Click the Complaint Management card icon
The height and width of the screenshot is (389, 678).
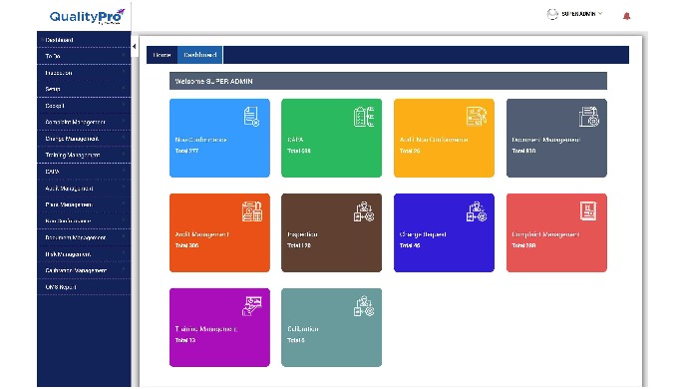coord(588,211)
